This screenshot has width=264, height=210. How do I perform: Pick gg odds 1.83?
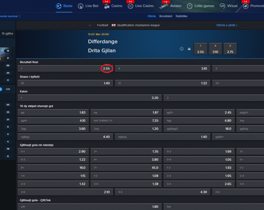tap(53, 113)
